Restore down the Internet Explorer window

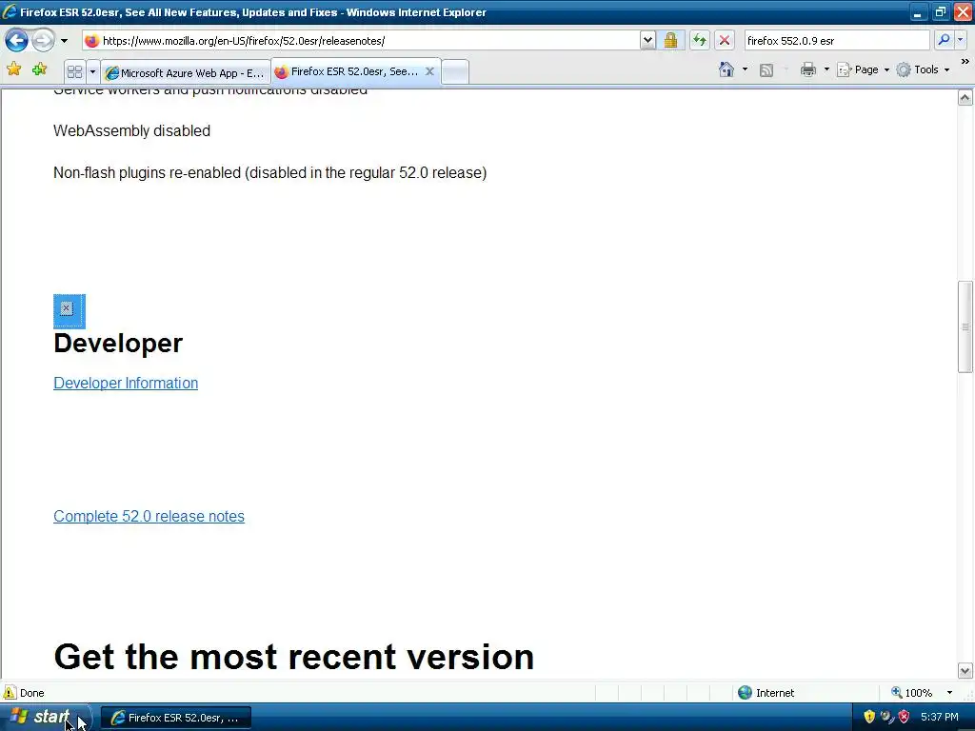coord(940,11)
